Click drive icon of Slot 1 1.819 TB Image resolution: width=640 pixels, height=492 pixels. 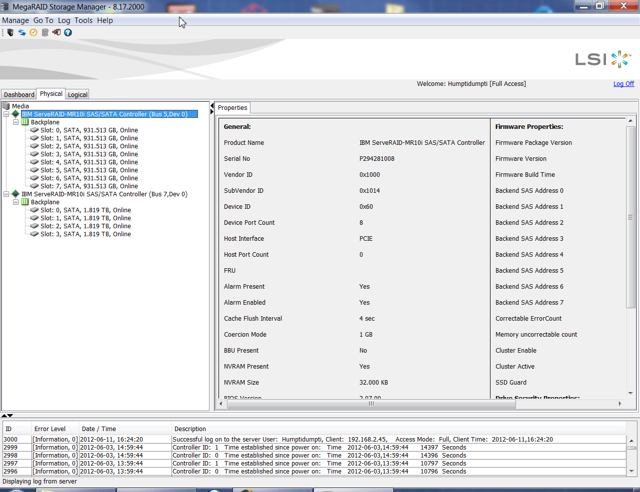[x=34, y=218]
